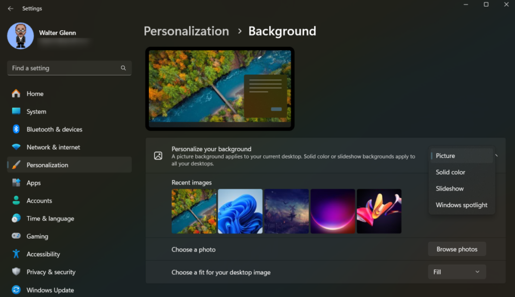Select the purple glowing orb thumbnail
The height and width of the screenshot is (297, 515).
pyautogui.click(x=333, y=211)
